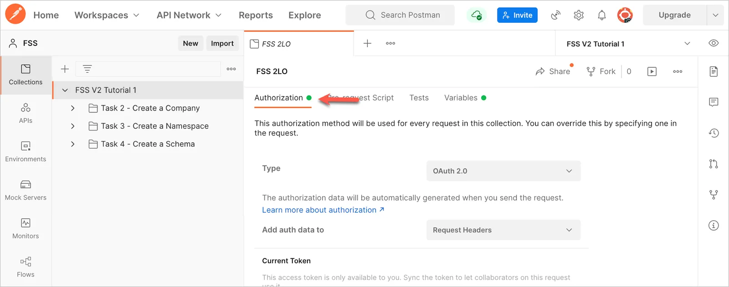Open the sync status cloud icon
This screenshot has height=287, width=729.
(477, 15)
